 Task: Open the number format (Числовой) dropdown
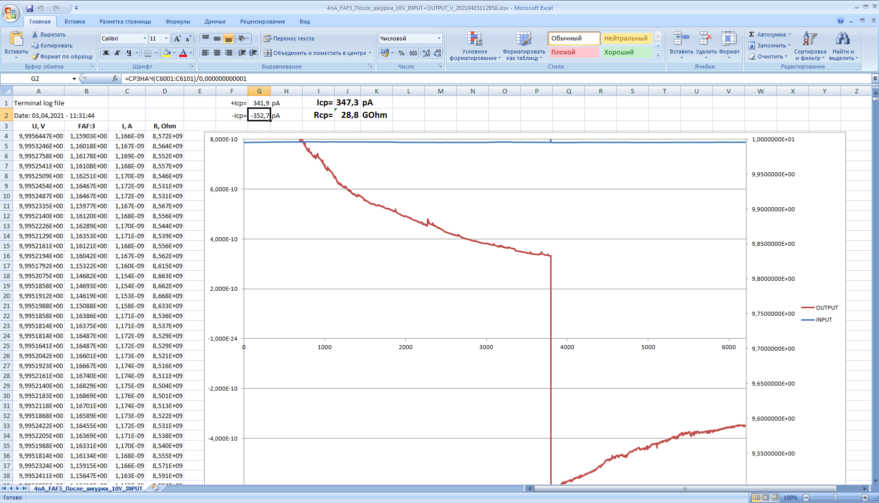[439, 38]
